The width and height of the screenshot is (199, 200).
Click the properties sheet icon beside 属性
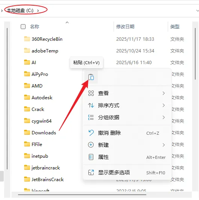[x=91, y=157]
